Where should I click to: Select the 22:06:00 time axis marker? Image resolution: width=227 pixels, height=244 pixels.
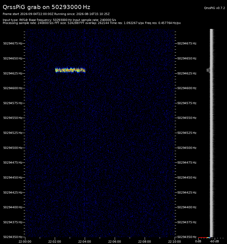(114, 242)
